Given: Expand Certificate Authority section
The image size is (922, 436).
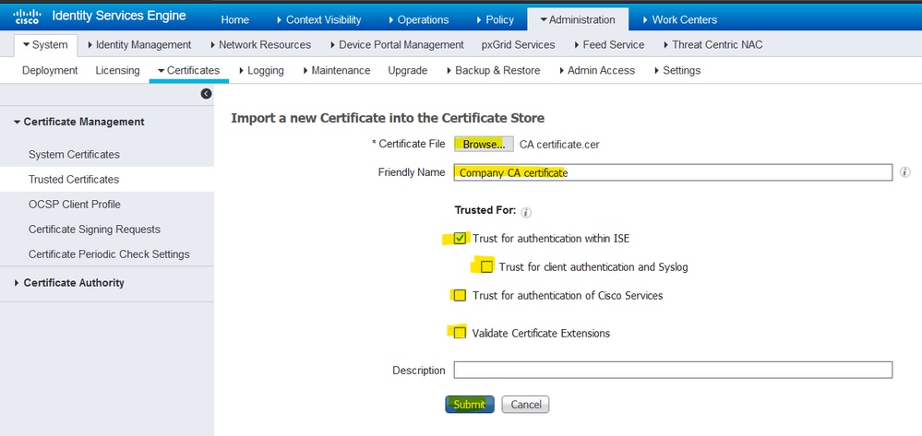Looking at the screenshot, I should [x=69, y=283].
